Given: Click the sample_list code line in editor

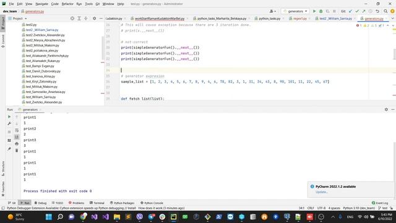Looking at the screenshot, I should pyautogui.click(x=225, y=82).
